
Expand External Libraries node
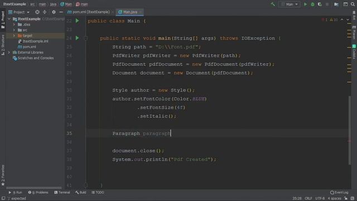point(9,52)
